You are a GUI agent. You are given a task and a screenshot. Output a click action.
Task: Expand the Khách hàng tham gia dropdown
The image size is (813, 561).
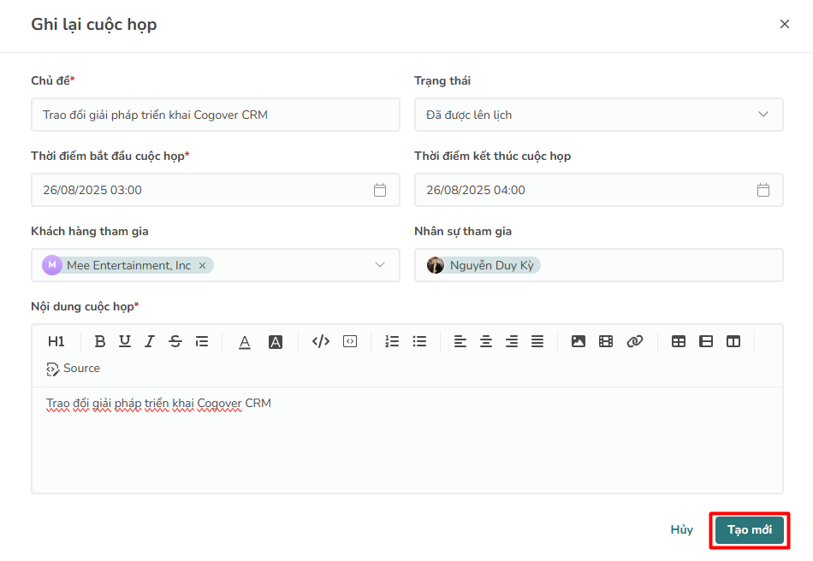click(x=380, y=265)
